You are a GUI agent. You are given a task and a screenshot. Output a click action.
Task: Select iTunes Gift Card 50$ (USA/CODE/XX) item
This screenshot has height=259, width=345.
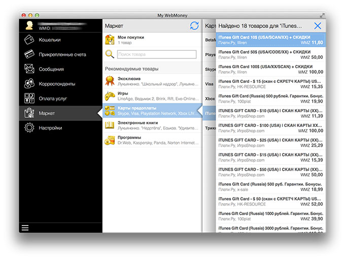[x=270, y=54]
